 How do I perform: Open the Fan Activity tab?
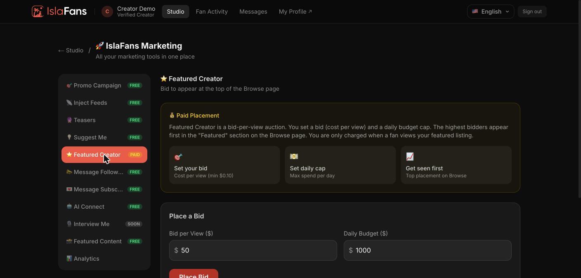212,12
